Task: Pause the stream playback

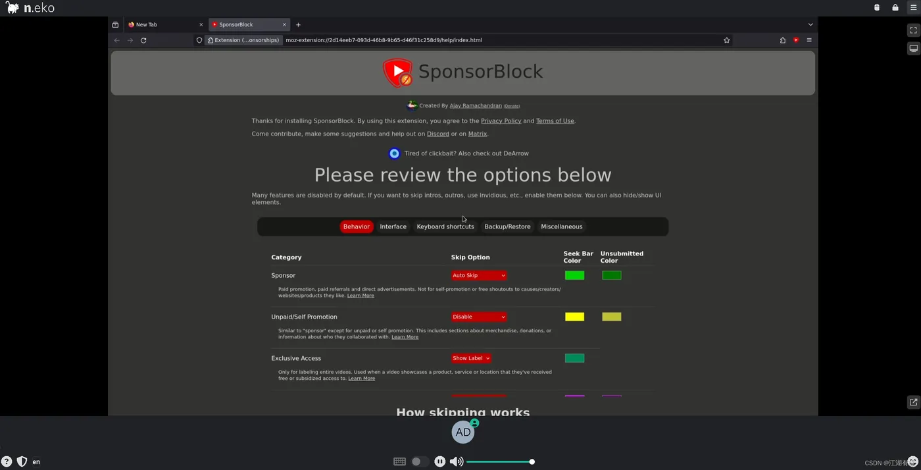Action: [440, 461]
